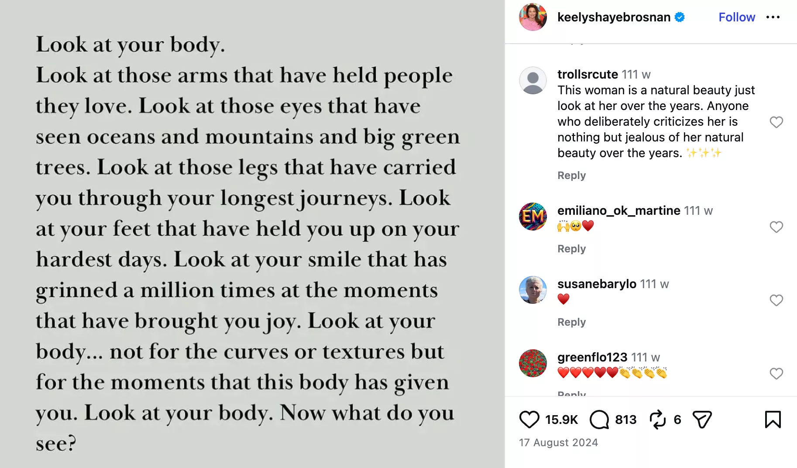Open more options with the three dots
Viewport: 797px width, 468px height.
pos(773,17)
